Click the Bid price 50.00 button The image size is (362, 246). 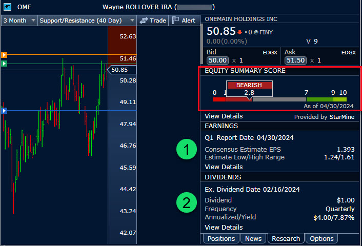tap(217, 60)
